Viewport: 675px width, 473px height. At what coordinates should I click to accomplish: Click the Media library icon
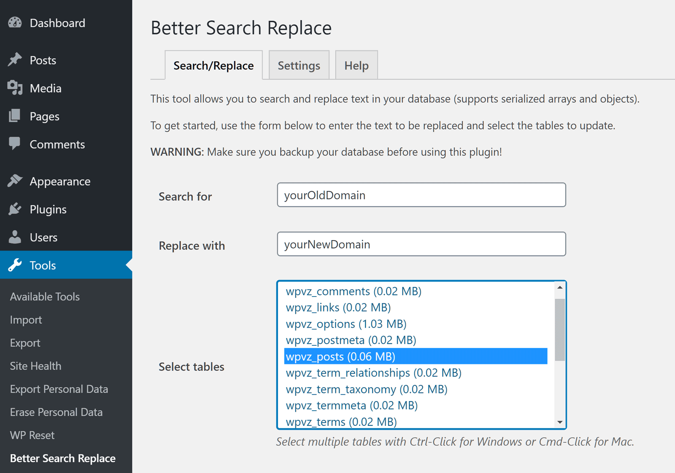(x=15, y=88)
